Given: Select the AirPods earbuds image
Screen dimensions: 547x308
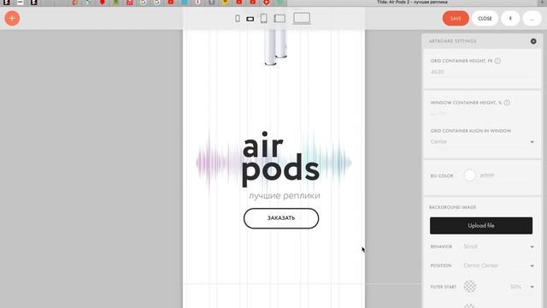Looking at the screenshot, I should (275, 47).
